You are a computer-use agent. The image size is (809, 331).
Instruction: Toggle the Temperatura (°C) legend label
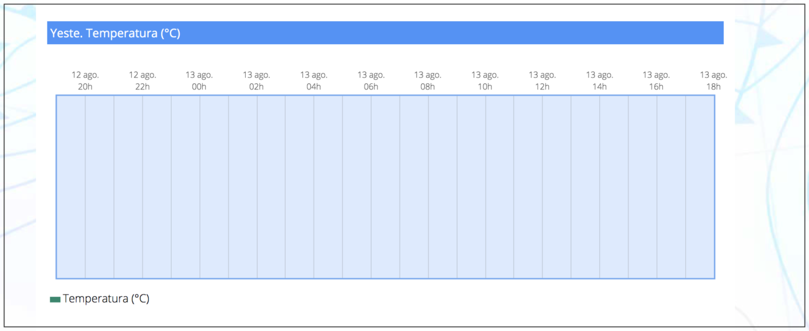pos(106,299)
